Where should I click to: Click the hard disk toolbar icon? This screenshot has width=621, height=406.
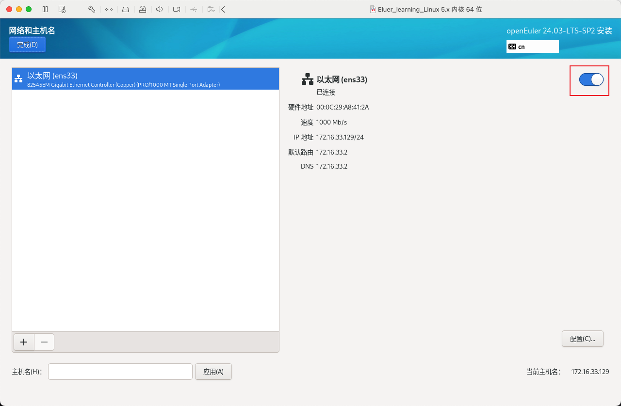click(x=126, y=9)
